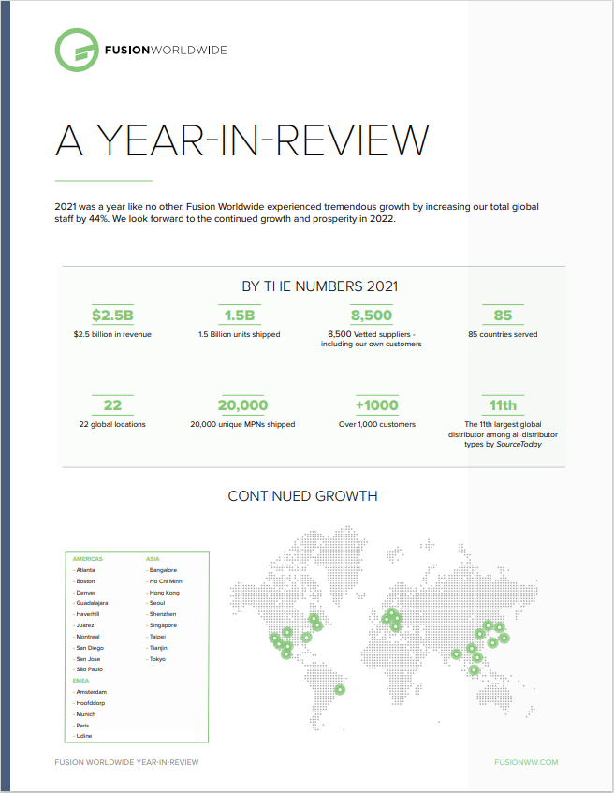Click Munich in the EMEA list
614x793 pixels.
[x=86, y=714]
